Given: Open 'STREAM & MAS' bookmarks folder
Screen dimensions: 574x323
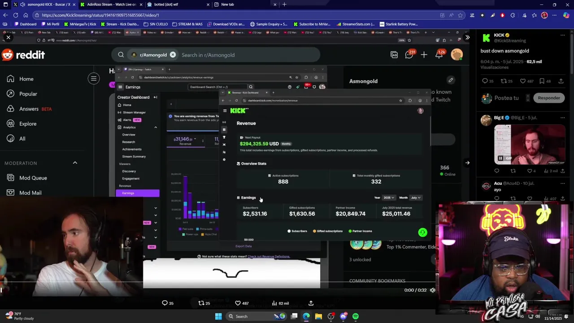Looking at the screenshot, I should pyautogui.click(x=187, y=24).
